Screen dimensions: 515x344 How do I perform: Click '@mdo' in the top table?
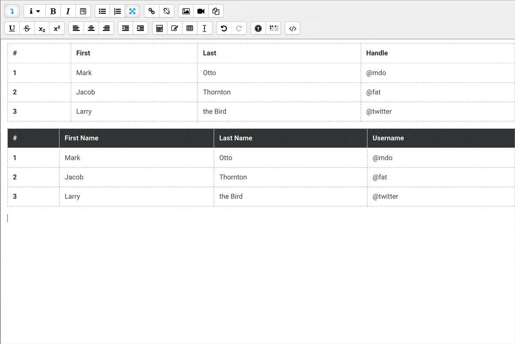click(376, 73)
